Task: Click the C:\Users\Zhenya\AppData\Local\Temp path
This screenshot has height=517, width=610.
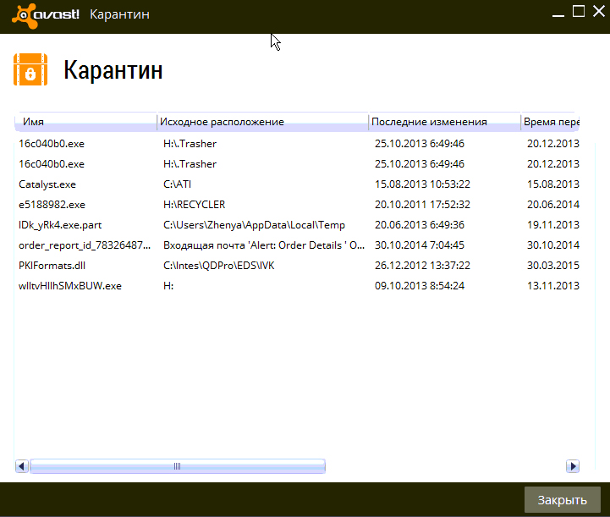Action: 254,225
